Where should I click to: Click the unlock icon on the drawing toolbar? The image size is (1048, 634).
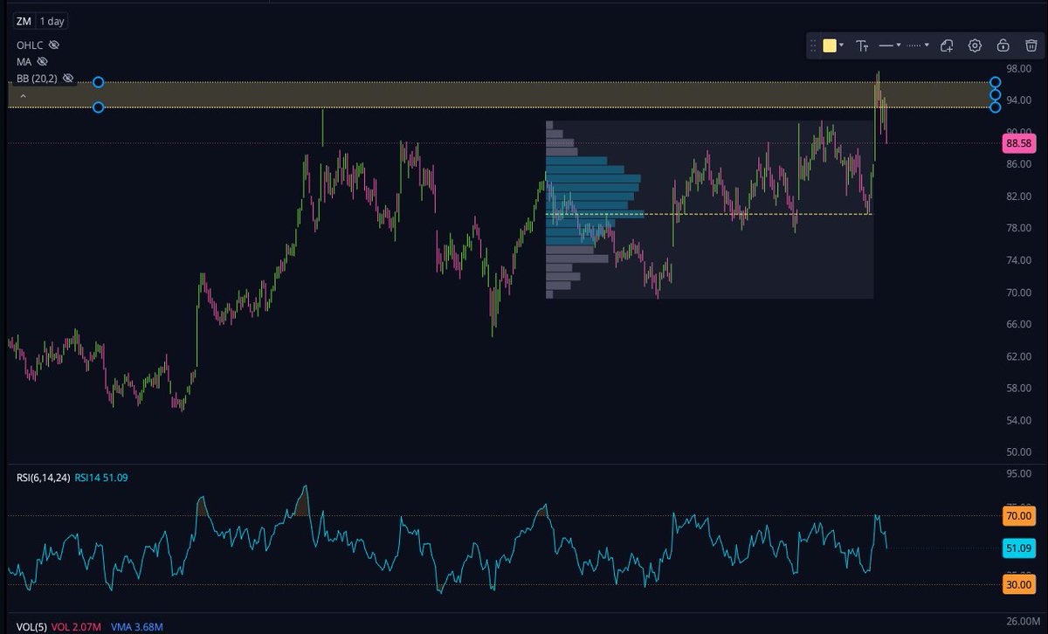click(1005, 45)
